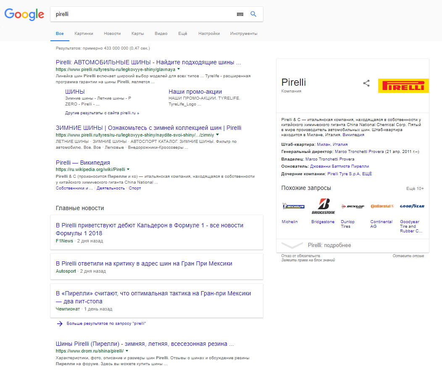Open dropdown arrow next to drom.ru URL
Image resolution: width=442 pixels, height=371 pixels.
127,351
